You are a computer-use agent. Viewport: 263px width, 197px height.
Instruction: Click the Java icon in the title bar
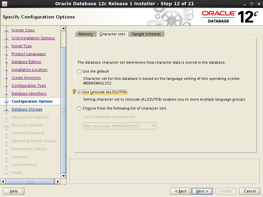(x=5, y=4)
